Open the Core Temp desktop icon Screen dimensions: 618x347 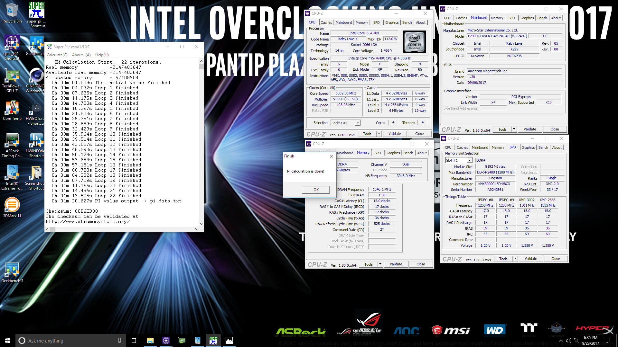[x=12, y=111]
